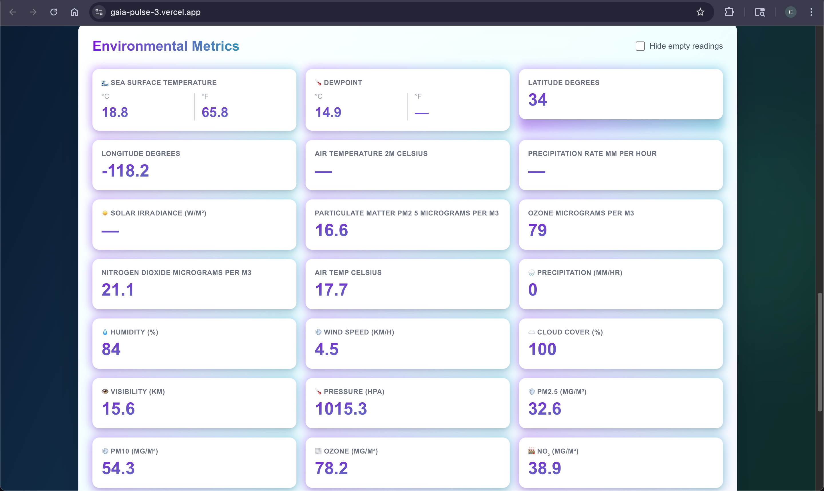Viewport: 824px width, 491px height.
Task: Click the Solar Irradiance sun icon
Action: pos(105,213)
